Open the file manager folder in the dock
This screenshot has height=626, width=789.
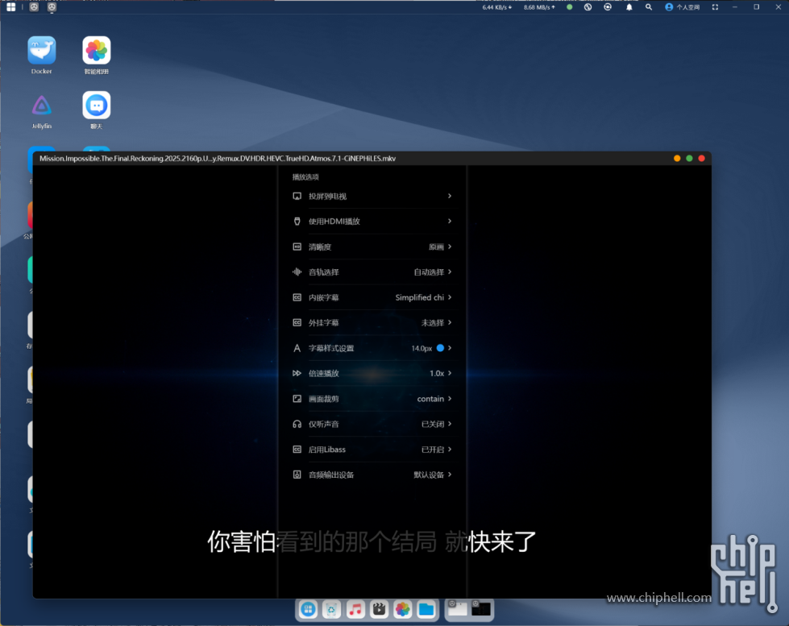pyautogui.click(x=426, y=609)
